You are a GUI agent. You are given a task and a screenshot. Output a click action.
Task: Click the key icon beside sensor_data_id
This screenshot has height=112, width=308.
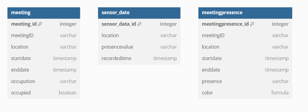139,24
